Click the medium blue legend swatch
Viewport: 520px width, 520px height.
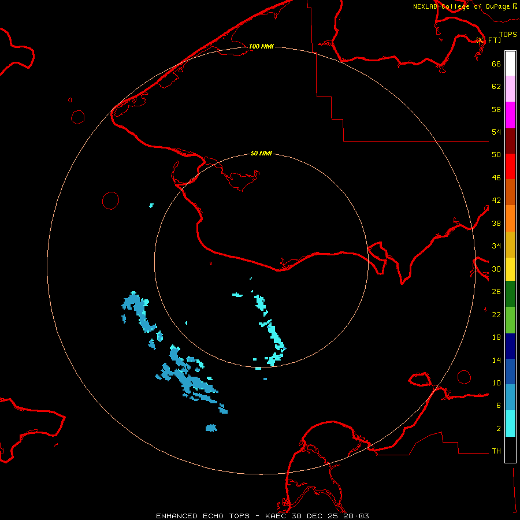click(x=510, y=372)
